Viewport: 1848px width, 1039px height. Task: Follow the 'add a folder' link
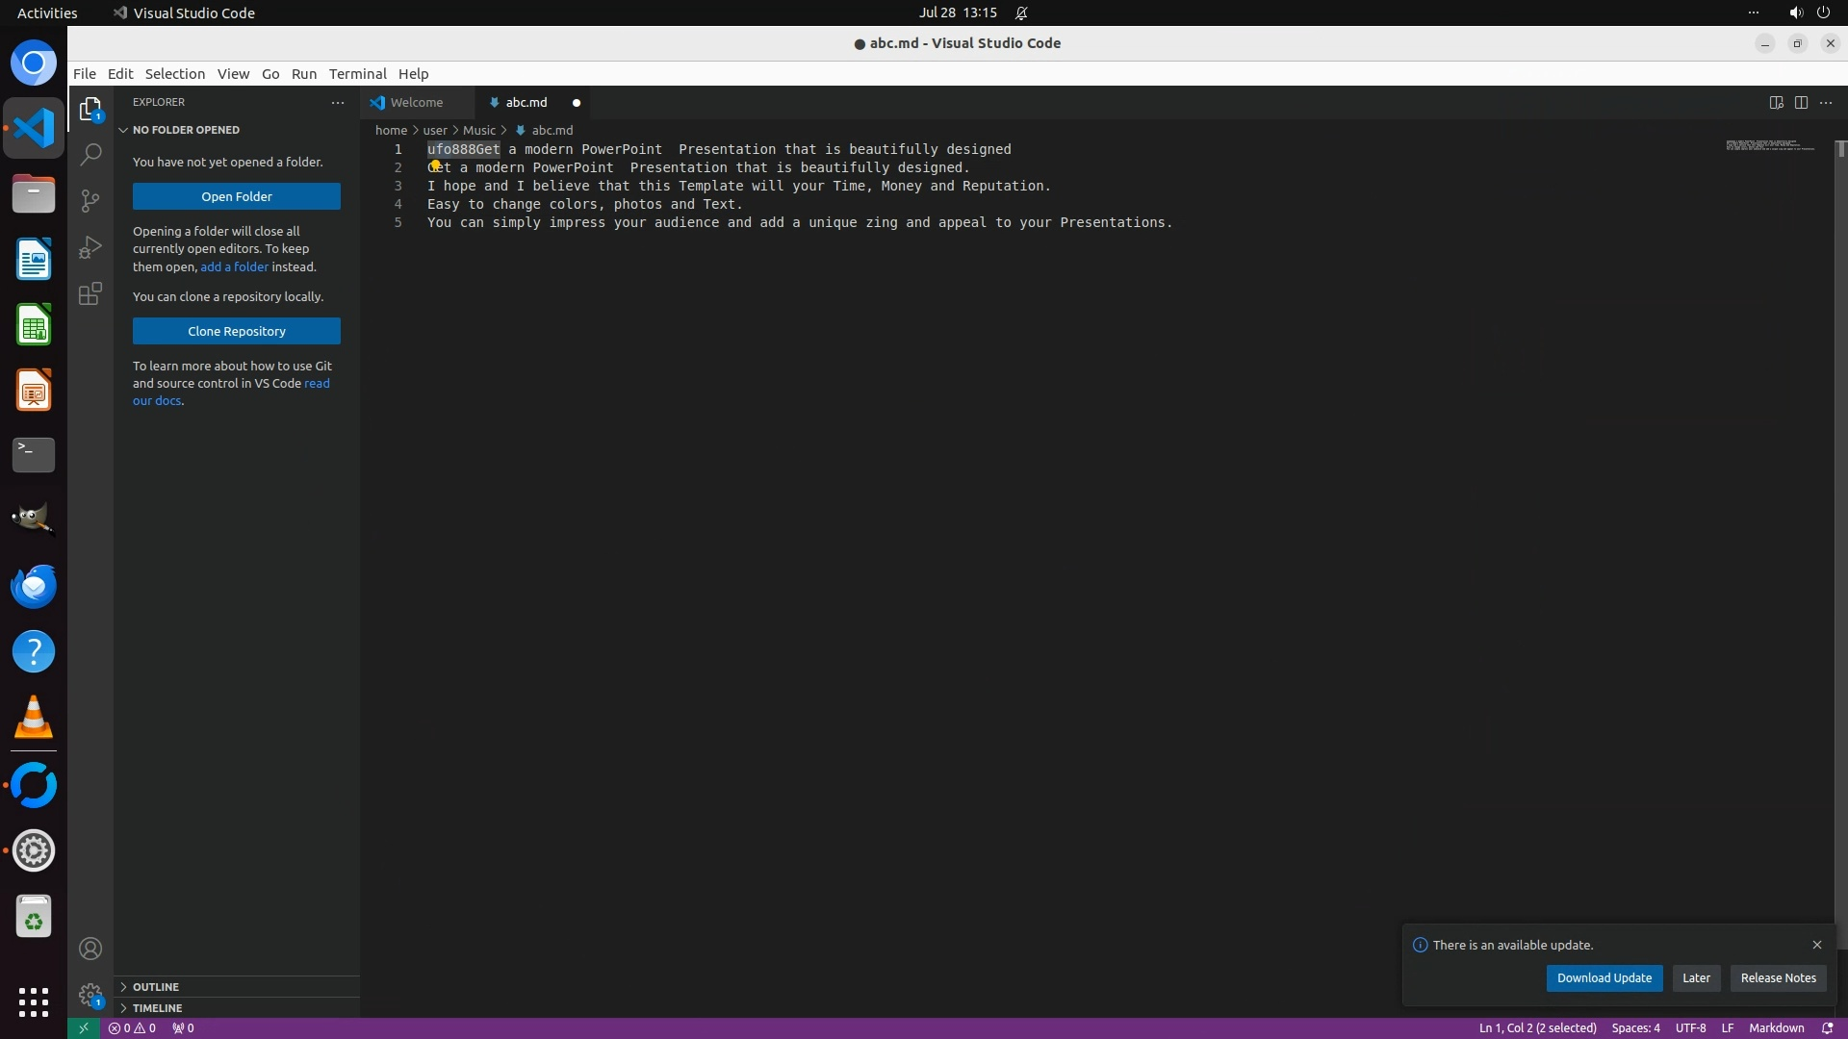[x=234, y=266]
